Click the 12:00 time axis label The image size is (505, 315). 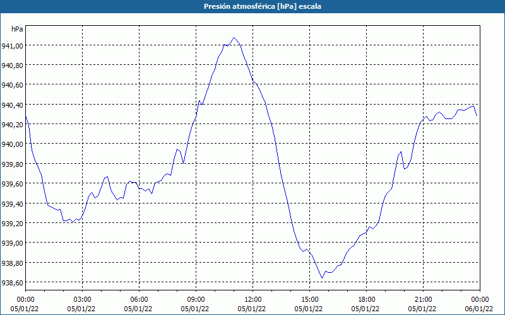point(253,300)
